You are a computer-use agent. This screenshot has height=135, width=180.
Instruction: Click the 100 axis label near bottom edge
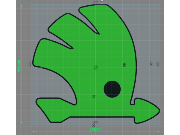tap(93, 125)
